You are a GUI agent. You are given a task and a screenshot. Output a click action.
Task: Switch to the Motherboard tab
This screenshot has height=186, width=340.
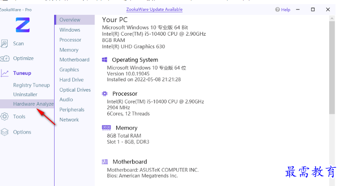[x=74, y=60]
